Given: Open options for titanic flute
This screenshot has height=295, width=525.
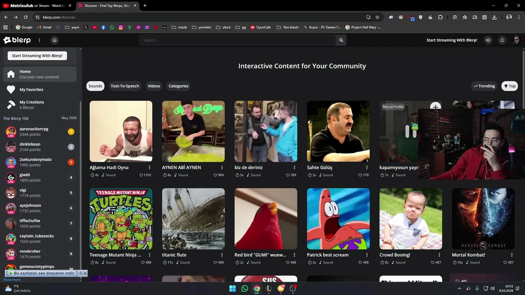Looking at the screenshot, I should 222,255.
